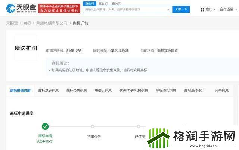239x150 pixels.
Task: Open the 应用 grid icon
Action: pos(202,10)
